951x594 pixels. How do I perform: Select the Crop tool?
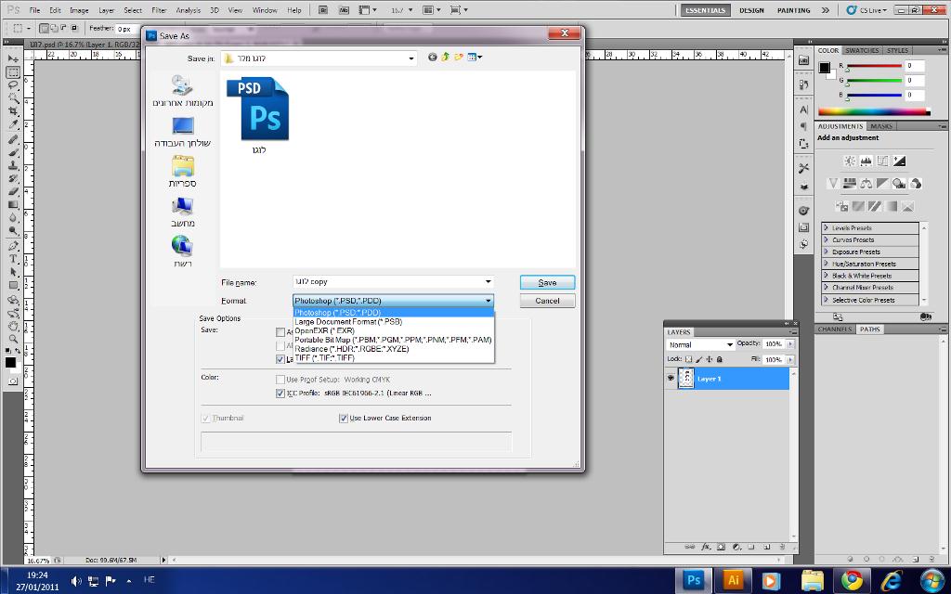coord(13,110)
